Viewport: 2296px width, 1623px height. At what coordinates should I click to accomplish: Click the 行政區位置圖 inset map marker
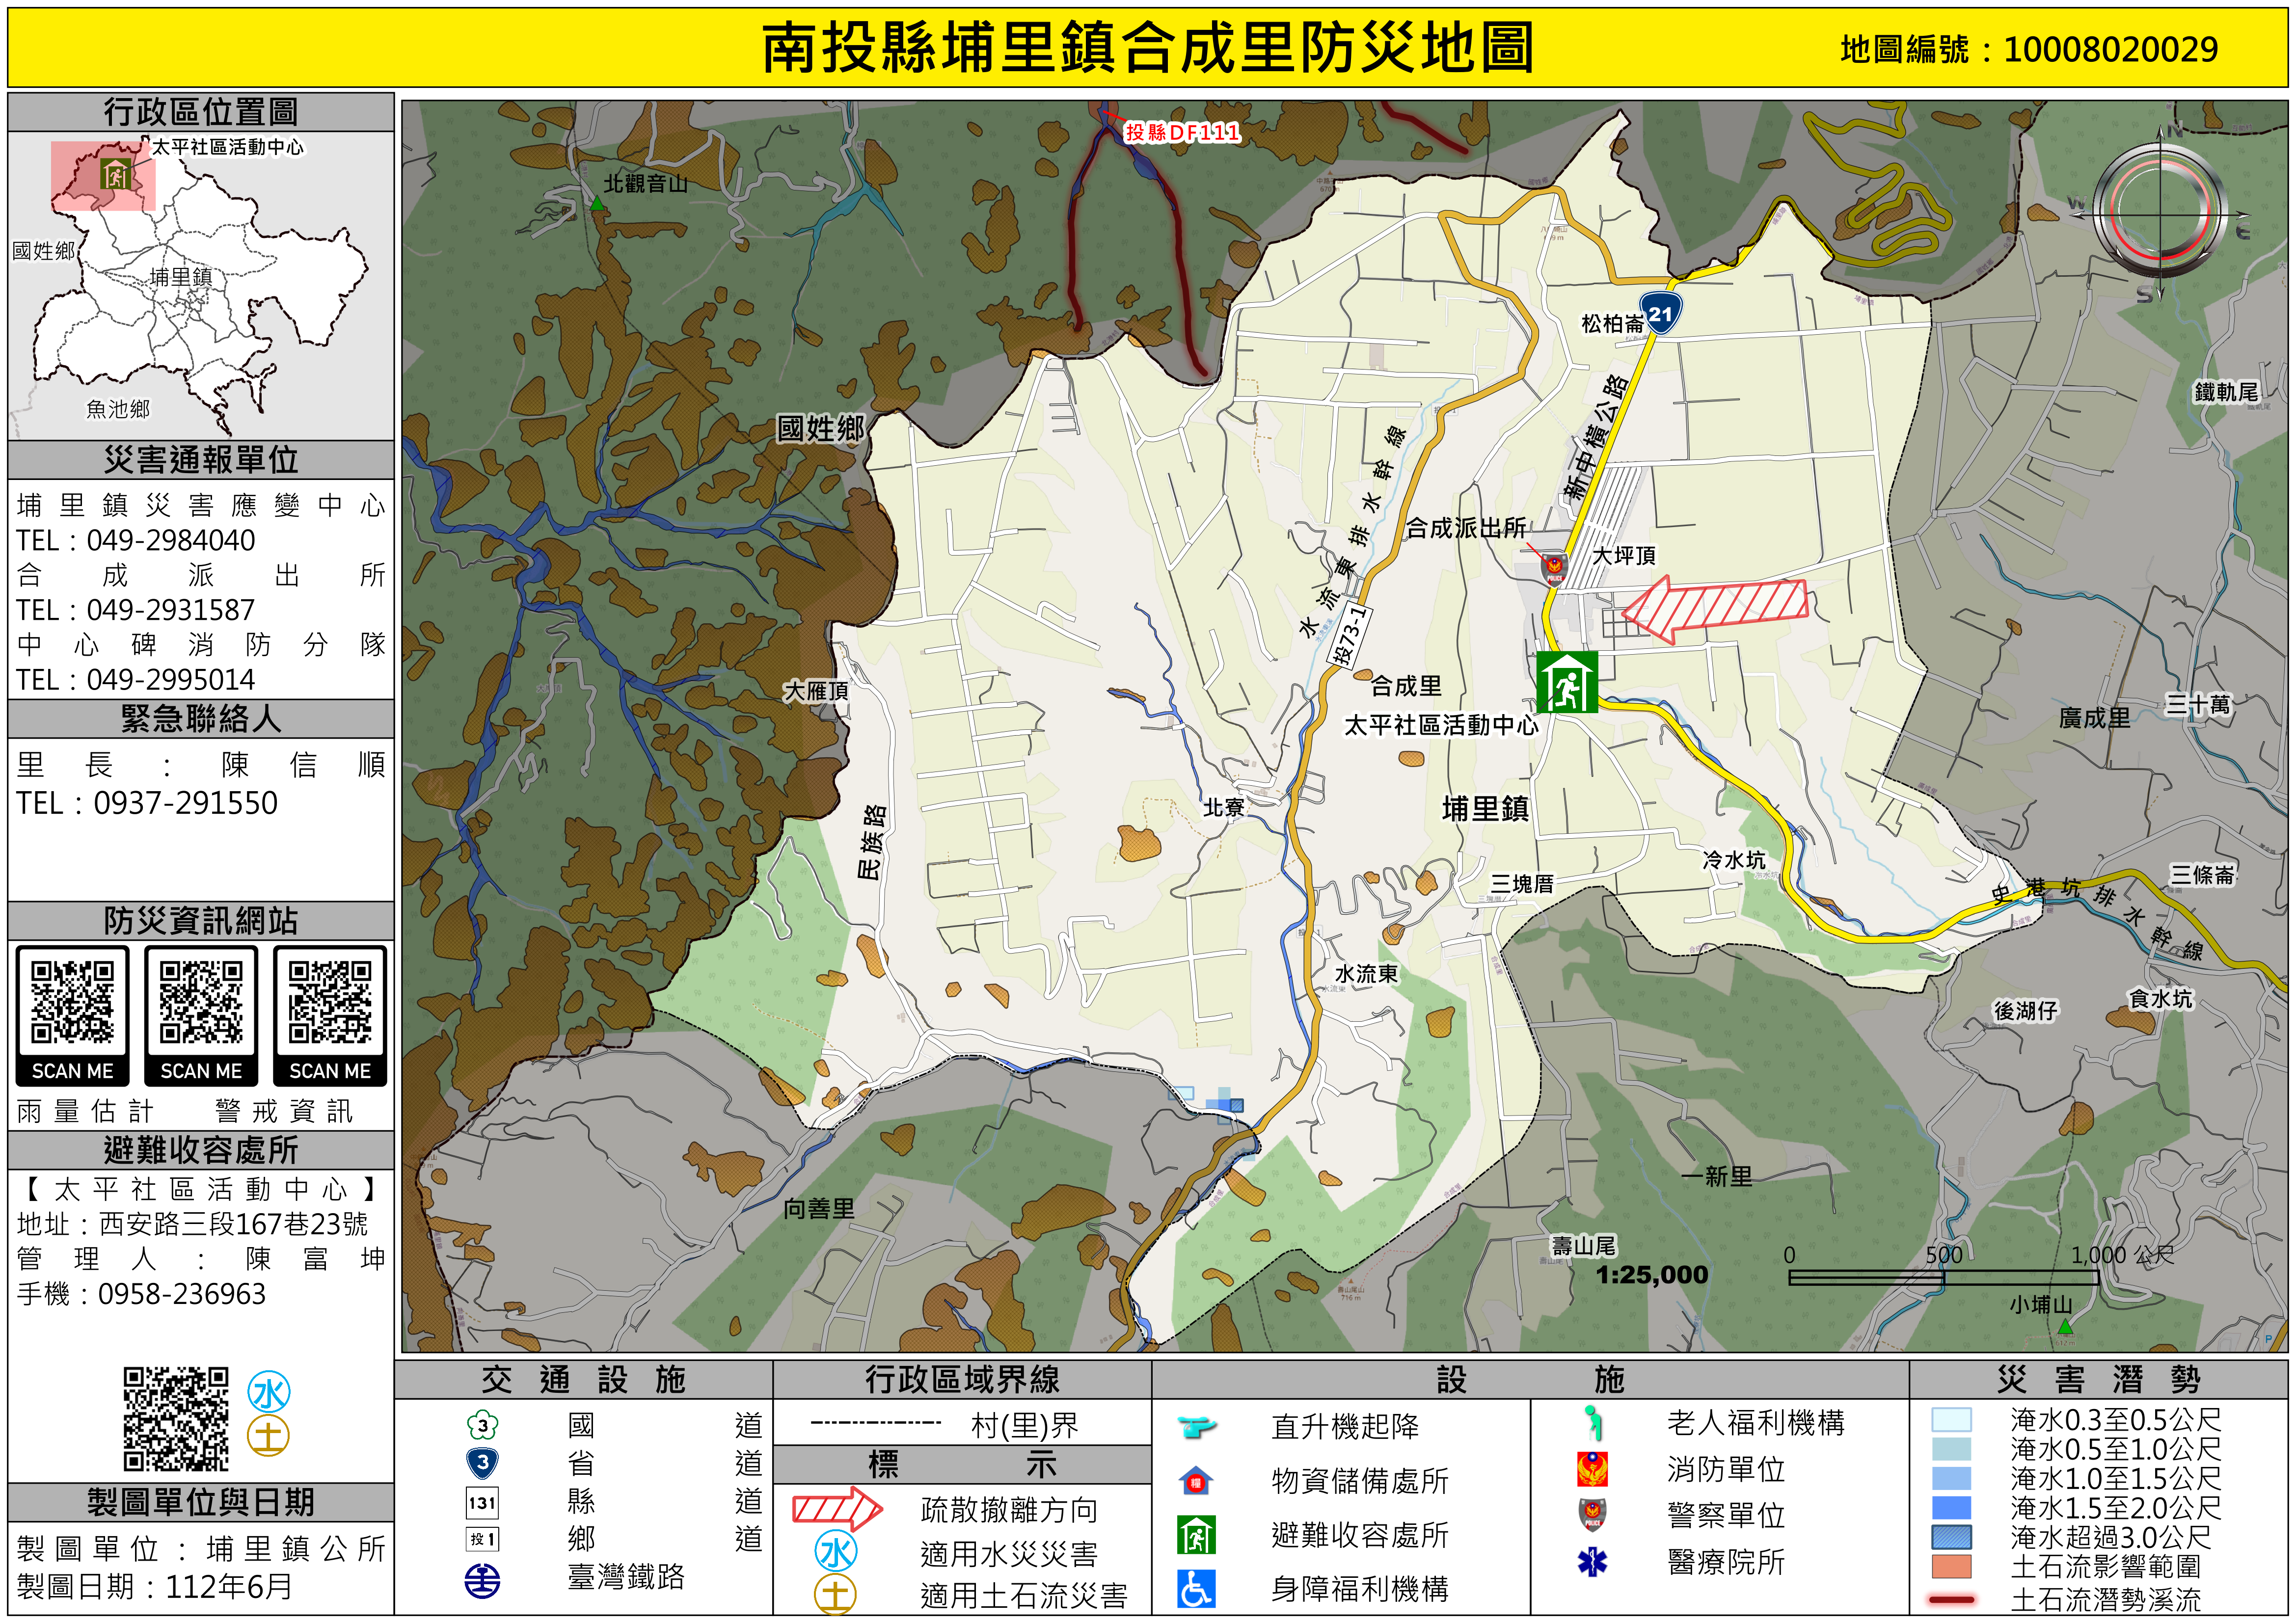[115, 174]
